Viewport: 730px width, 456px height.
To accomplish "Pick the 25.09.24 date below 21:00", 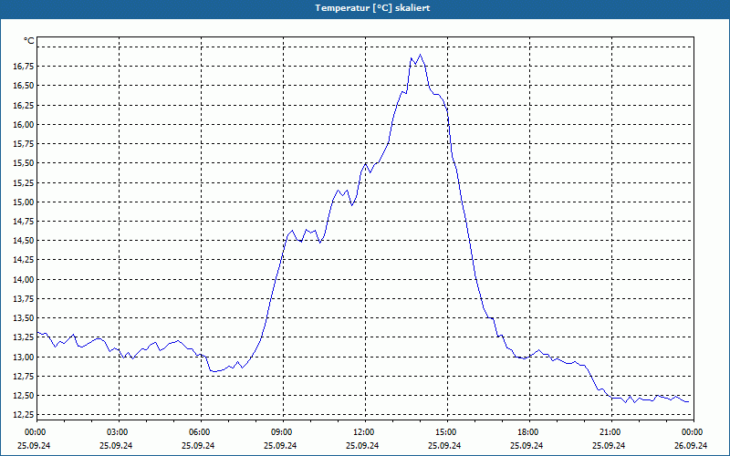I will pyautogui.click(x=609, y=445).
